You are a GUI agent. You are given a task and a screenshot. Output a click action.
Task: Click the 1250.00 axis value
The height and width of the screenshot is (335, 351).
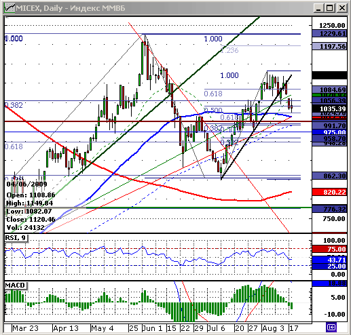click(x=332, y=25)
